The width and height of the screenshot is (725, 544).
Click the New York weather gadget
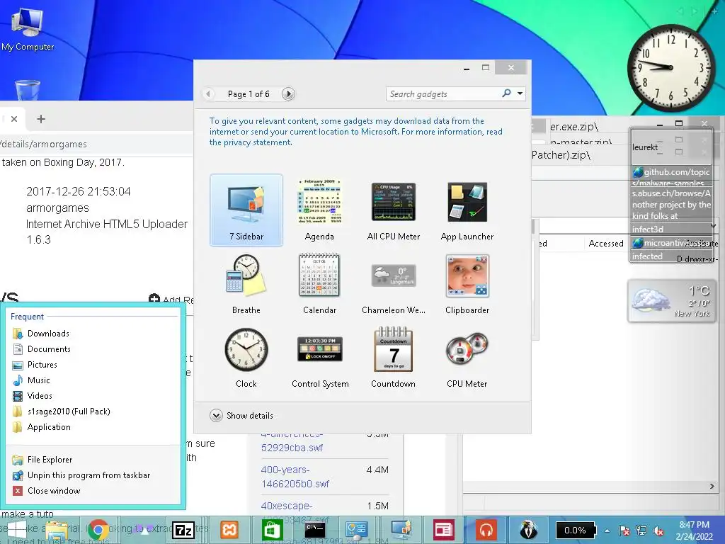click(671, 300)
